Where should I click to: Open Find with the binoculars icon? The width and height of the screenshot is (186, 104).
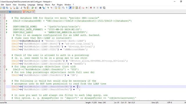pos(40,8)
